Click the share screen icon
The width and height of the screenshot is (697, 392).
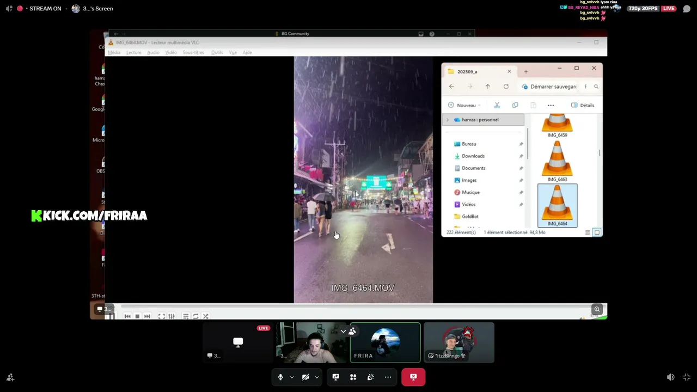(335, 377)
